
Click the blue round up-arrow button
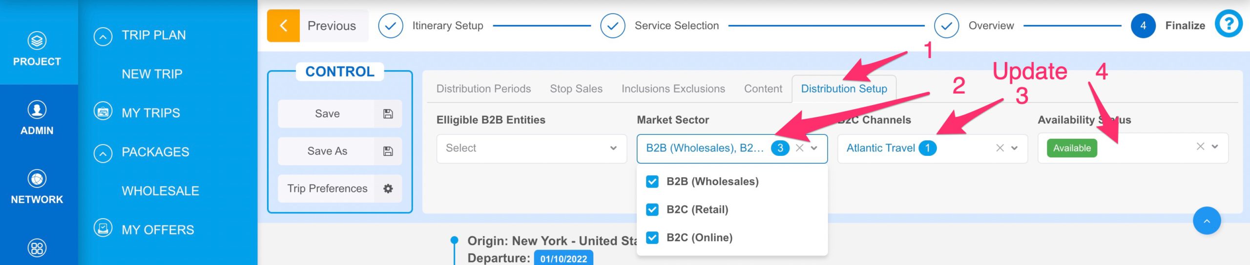(x=1207, y=221)
